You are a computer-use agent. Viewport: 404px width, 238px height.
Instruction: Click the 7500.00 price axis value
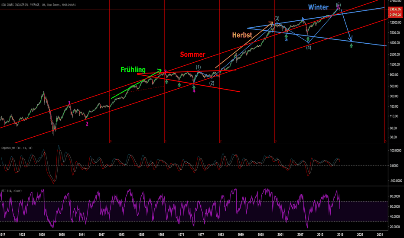click(x=395, y=33)
